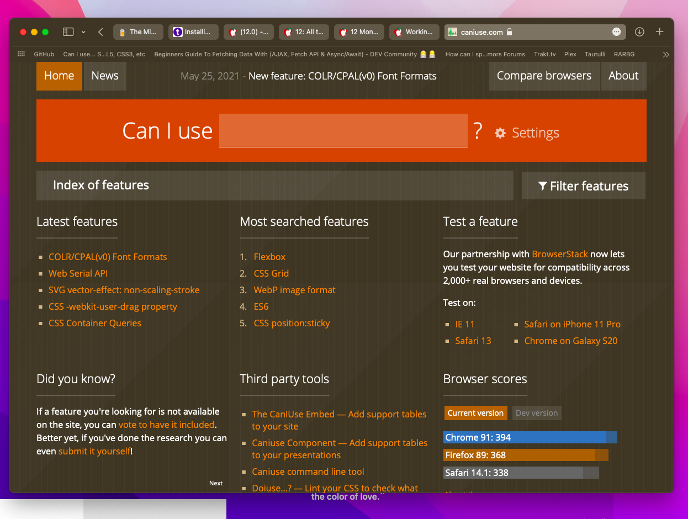The height and width of the screenshot is (519, 688).
Task: Switch to the "Installi..." tab
Action: (x=193, y=32)
